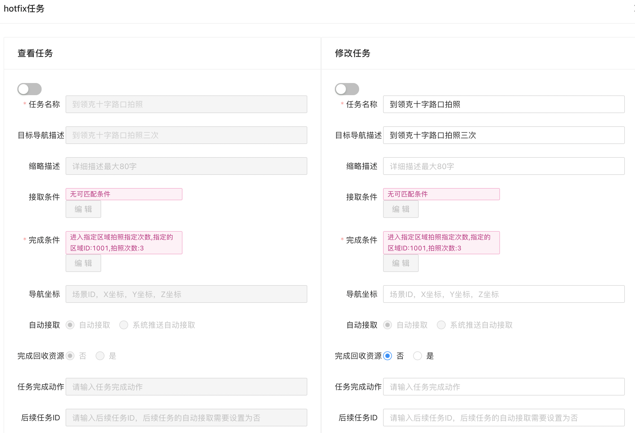This screenshot has height=433, width=635.
Task: Select 是 for 完成回收资源 in 修改任务
Action: coord(418,356)
